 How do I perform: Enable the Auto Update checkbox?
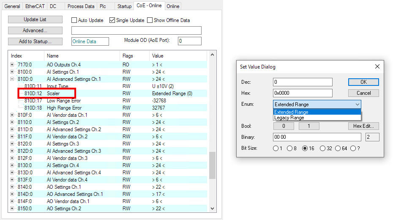(x=74, y=20)
